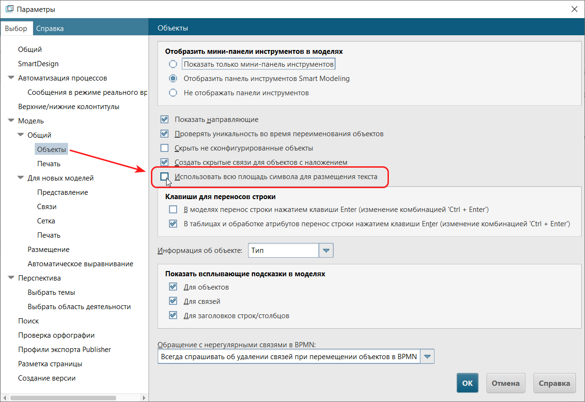The width and height of the screenshot is (585, 402).
Task: Collapse 'Для новых моделей' tree node
Action: pyautogui.click(x=20, y=178)
